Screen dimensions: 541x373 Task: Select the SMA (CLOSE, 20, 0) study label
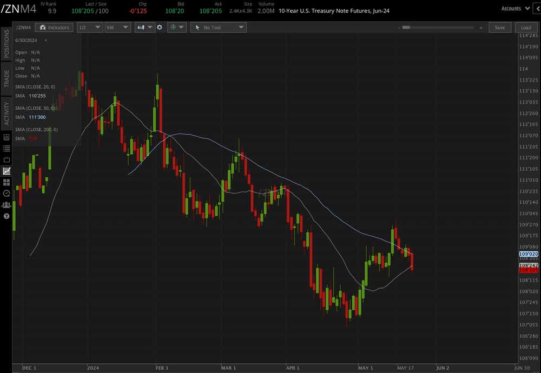coord(35,87)
